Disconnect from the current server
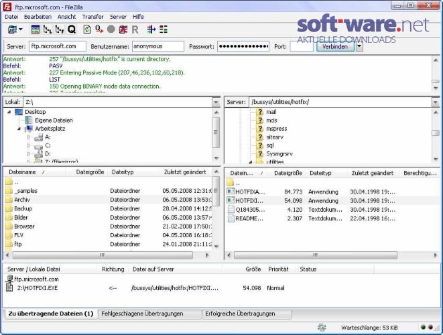The width and height of the screenshot is (443, 335). (x=123, y=29)
